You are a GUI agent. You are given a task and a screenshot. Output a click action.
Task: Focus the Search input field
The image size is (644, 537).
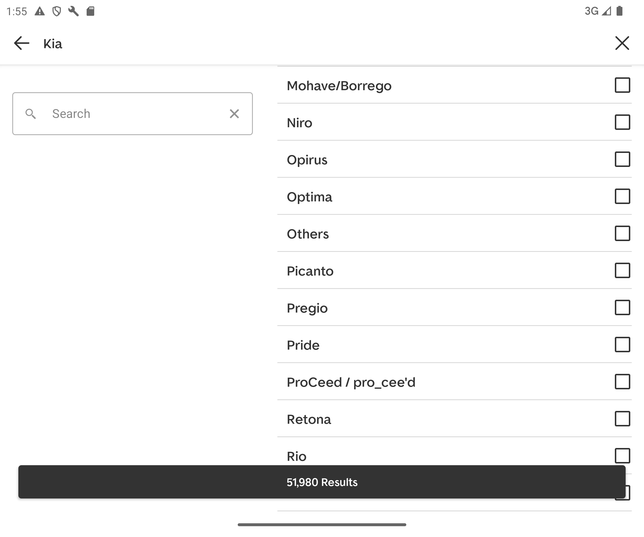point(132,114)
